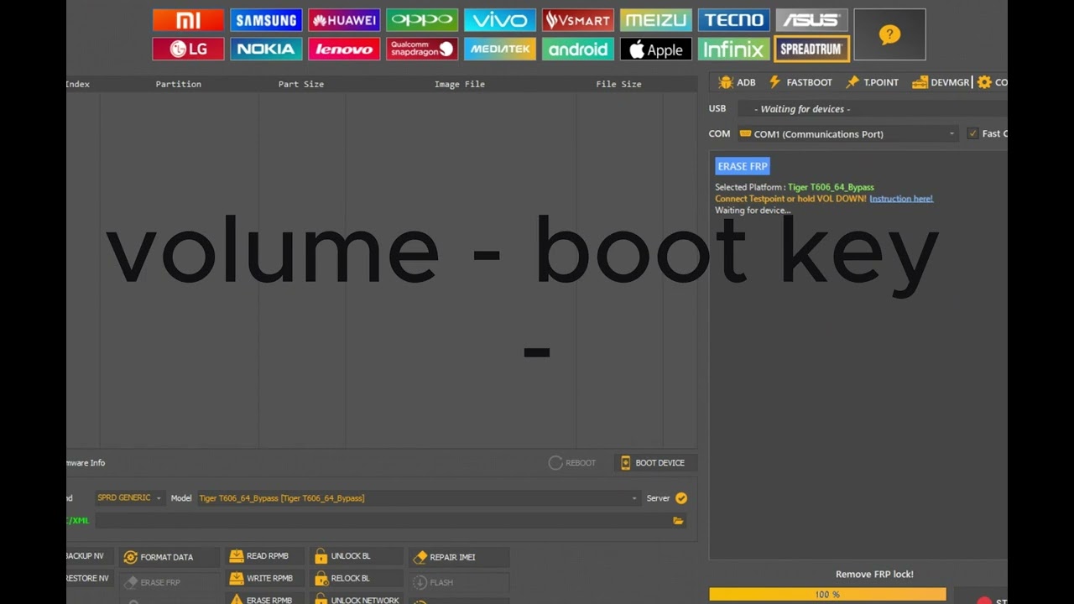Click the greyed FLASH button
1074x604 pixels.
459,582
